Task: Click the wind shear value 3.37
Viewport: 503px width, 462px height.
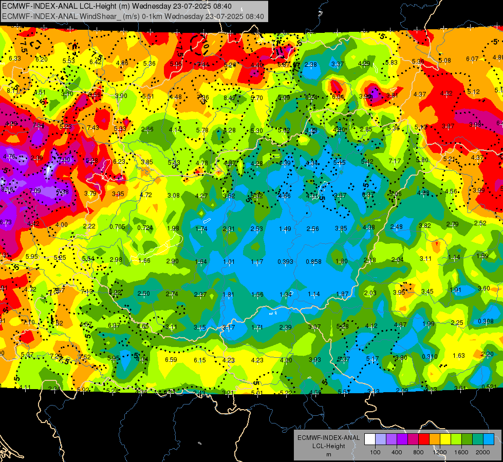Action: coord(338,64)
